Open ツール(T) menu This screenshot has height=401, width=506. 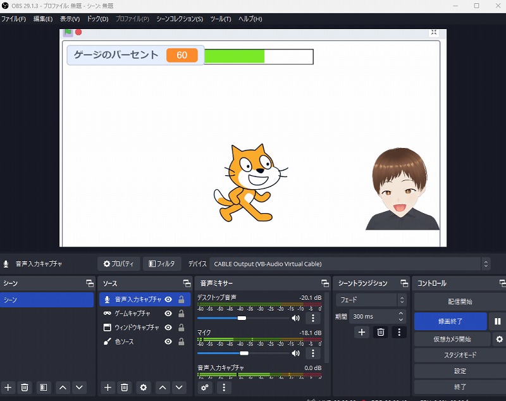tap(221, 19)
